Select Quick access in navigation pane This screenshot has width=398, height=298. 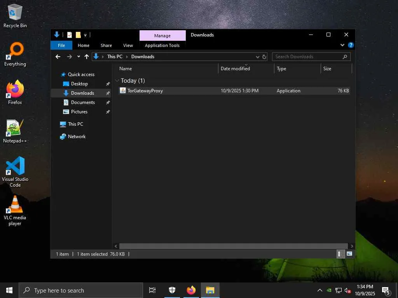pyautogui.click(x=81, y=74)
